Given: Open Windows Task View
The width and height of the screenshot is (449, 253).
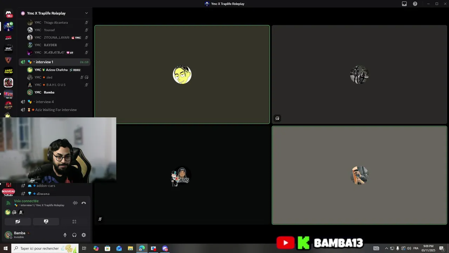Looking at the screenshot, I should pyautogui.click(x=84, y=248).
